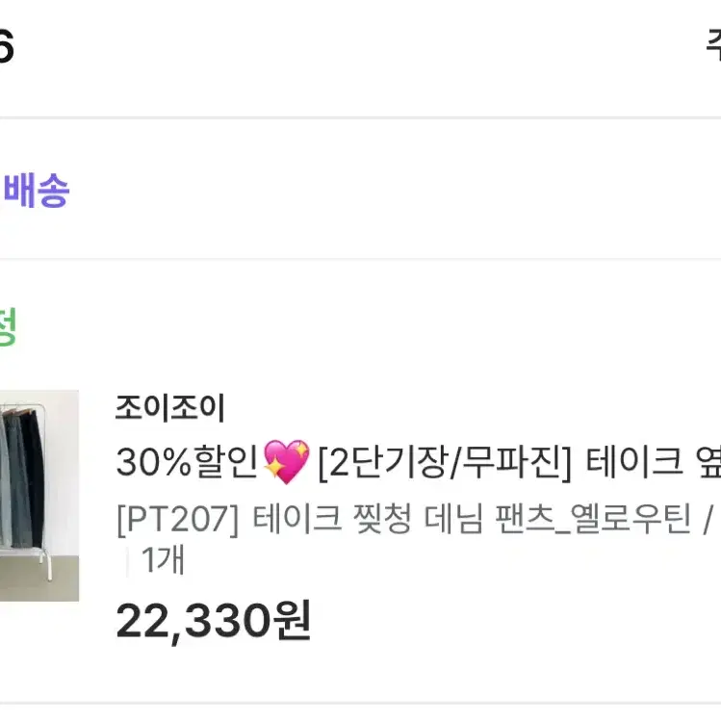
Task: Tap the 1개 quantity text
Action: pos(163,559)
